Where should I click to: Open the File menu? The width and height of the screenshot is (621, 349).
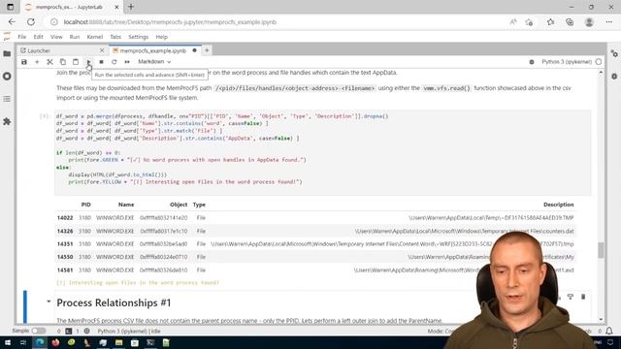pos(21,37)
